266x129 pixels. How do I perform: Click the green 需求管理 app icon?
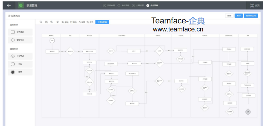pos(21,5)
